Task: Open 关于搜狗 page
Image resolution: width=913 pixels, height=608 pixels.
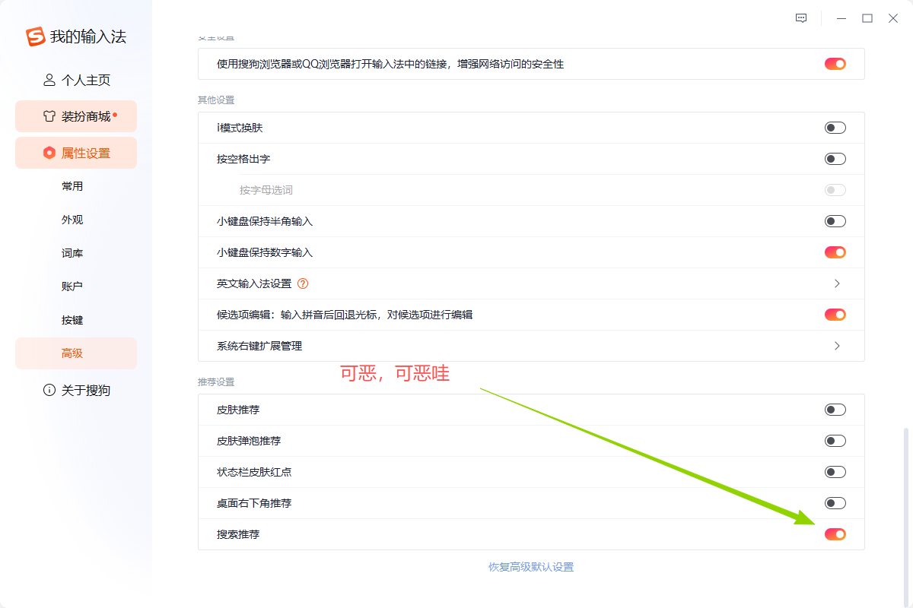Action: pos(76,390)
